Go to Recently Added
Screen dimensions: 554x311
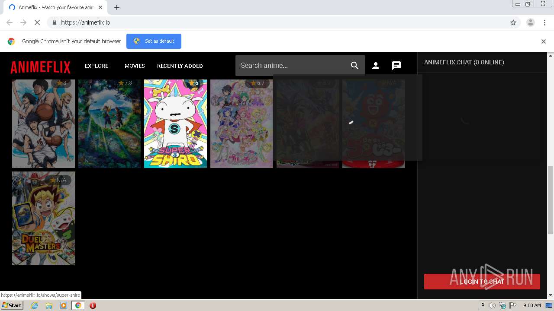pyautogui.click(x=180, y=66)
